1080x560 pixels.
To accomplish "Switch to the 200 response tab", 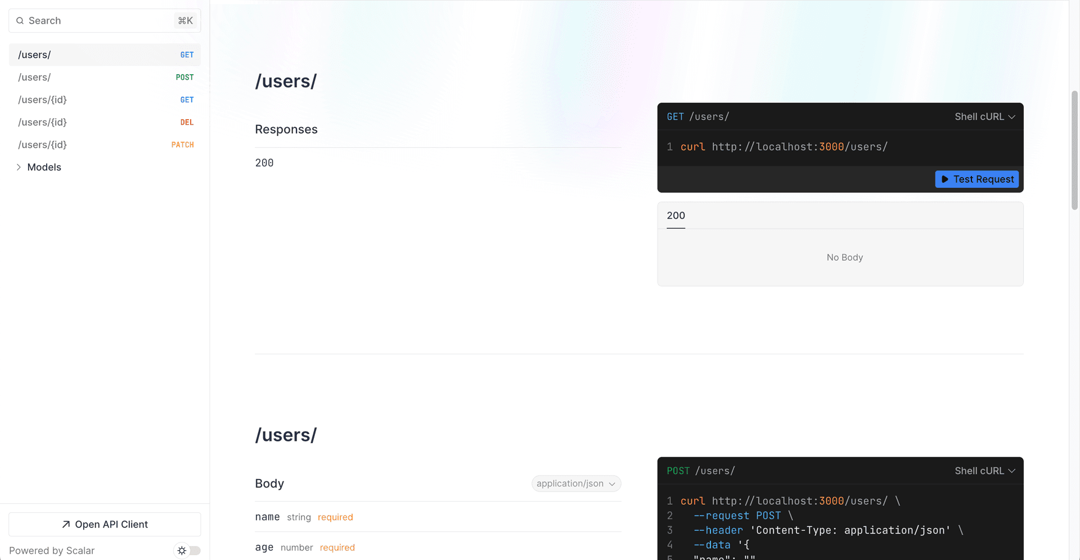I will point(675,215).
